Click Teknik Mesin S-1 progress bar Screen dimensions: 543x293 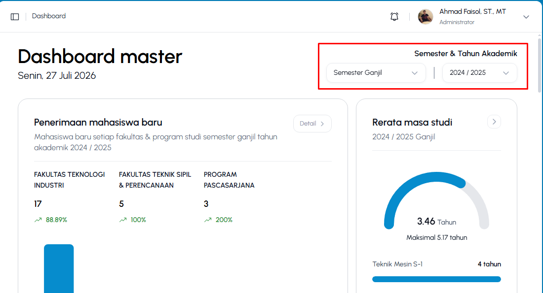[436, 279]
